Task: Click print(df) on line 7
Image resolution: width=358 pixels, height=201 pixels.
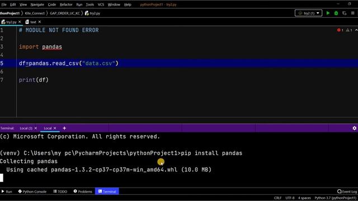Action: click(x=34, y=80)
